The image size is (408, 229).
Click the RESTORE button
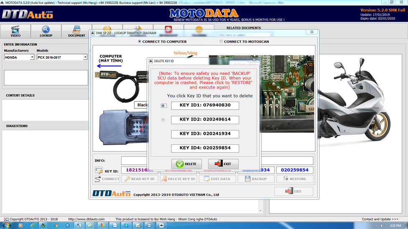point(295,179)
